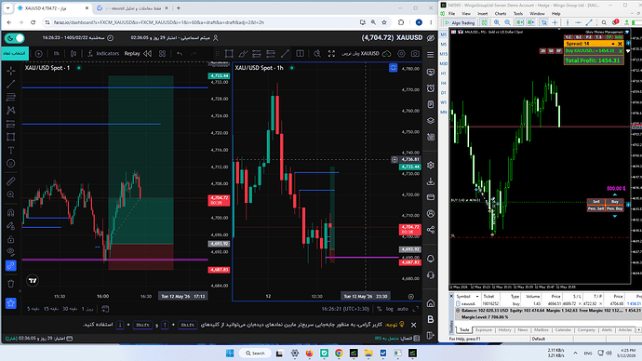Switch to History tab in Toolbox
This screenshot has width=642, height=361.
pos(504,330)
